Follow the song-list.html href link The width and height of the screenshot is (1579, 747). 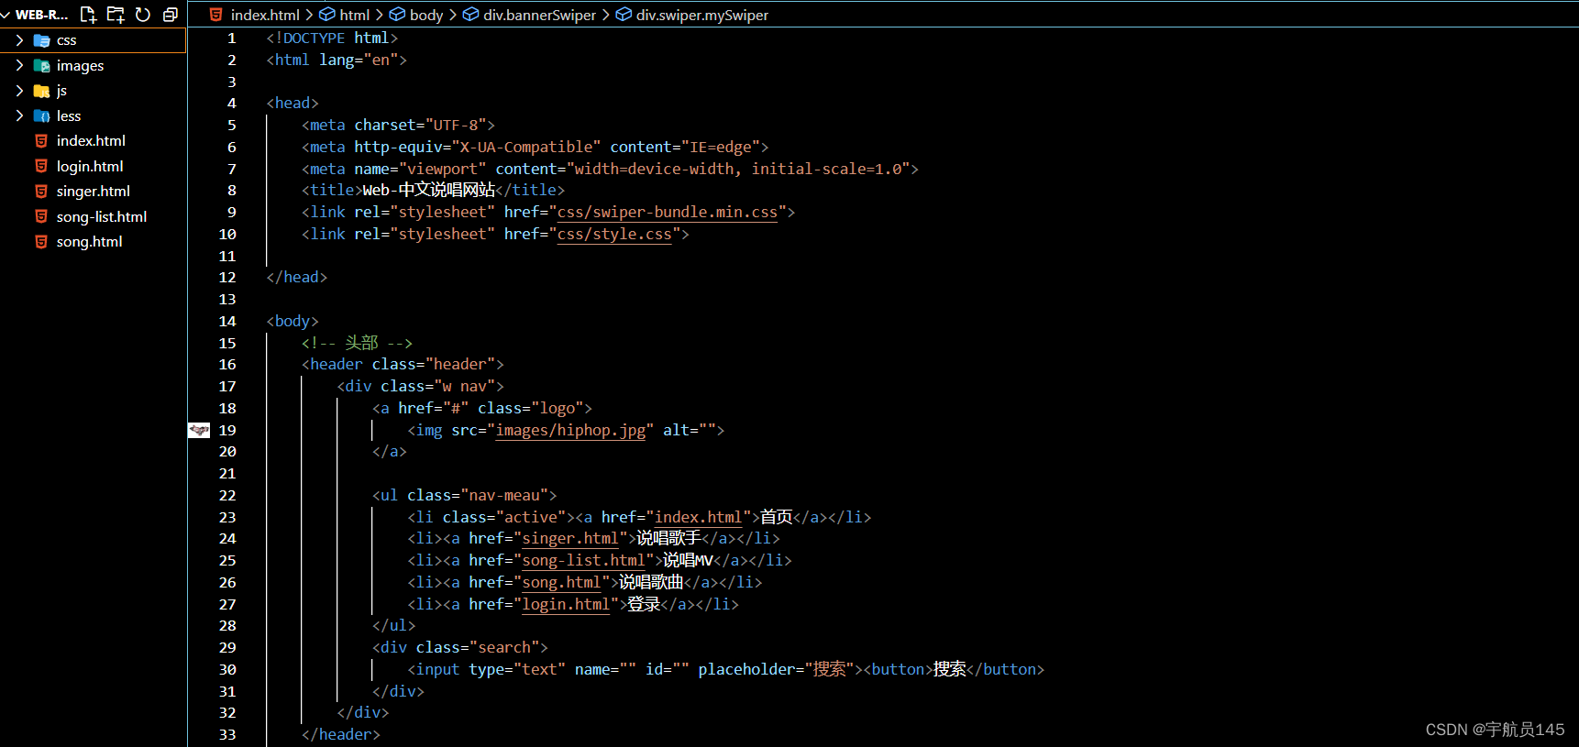point(584,561)
